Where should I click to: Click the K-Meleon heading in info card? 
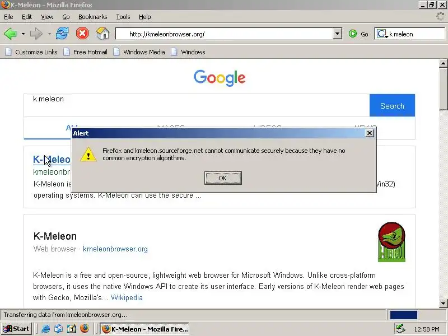55,236
